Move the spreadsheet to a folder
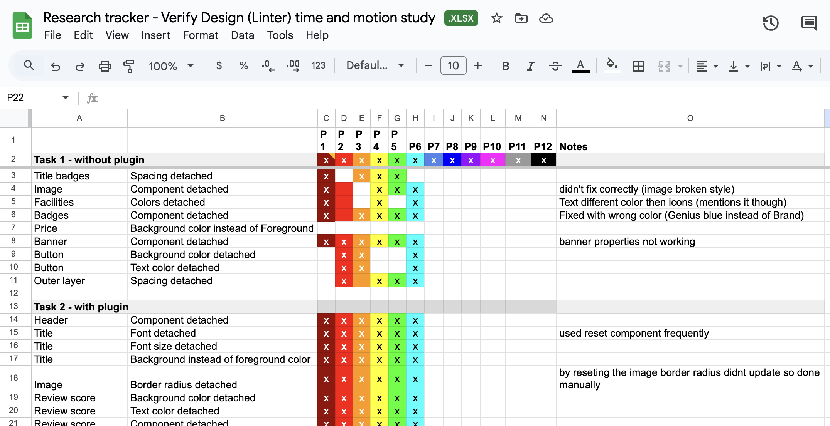This screenshot has width=830, height=426. [521, 18]
